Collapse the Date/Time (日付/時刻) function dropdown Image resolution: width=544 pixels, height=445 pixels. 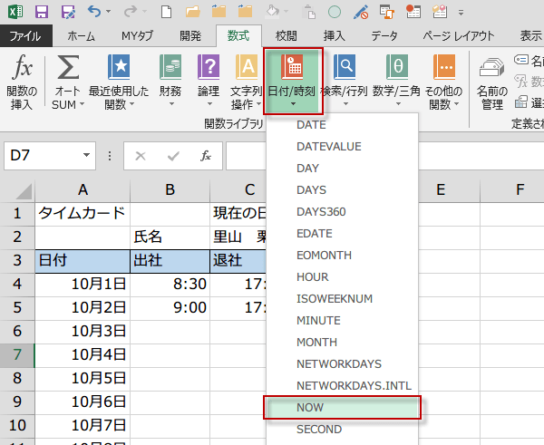294,82
